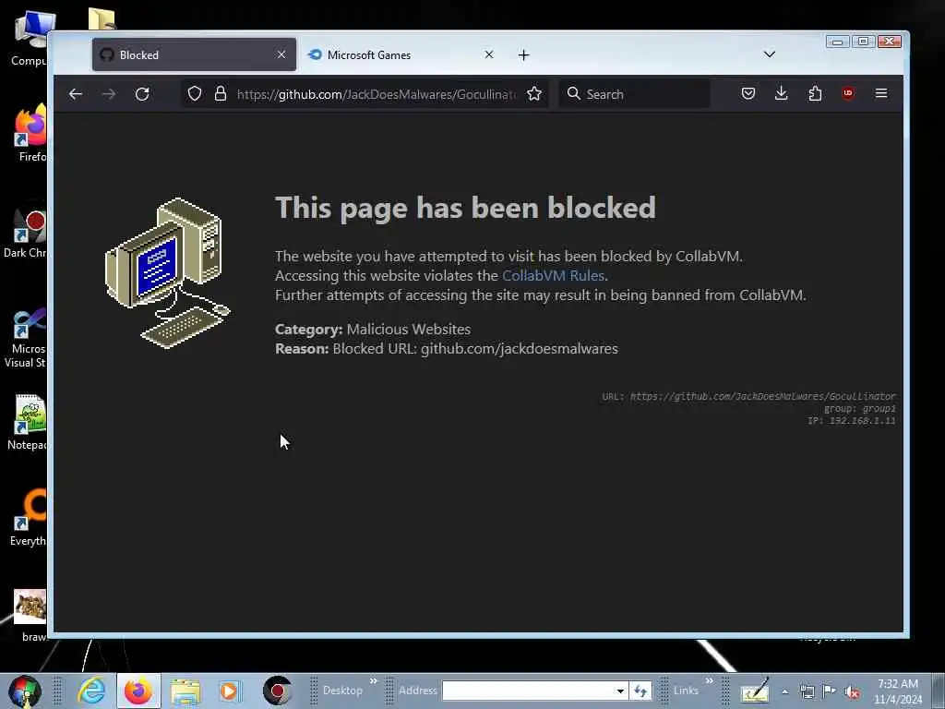Image resolution: width=945 pixels, height=709 pixels.
Task: Select Firefox on the taskbar
Action: click(x=138, y=691)
